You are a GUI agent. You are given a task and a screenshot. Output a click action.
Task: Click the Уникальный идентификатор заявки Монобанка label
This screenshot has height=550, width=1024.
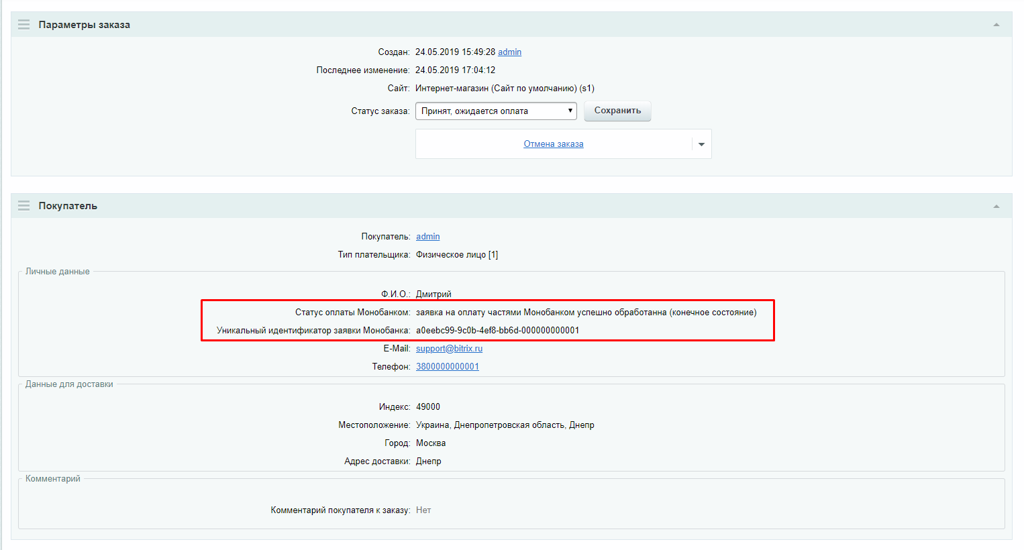(x=313, y=331)
